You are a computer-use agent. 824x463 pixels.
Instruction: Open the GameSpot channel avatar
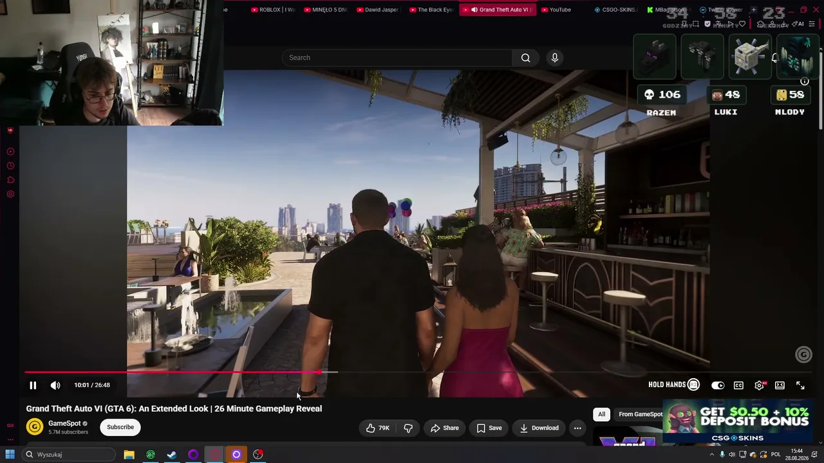pyautogui.click(x=35, y=426)
